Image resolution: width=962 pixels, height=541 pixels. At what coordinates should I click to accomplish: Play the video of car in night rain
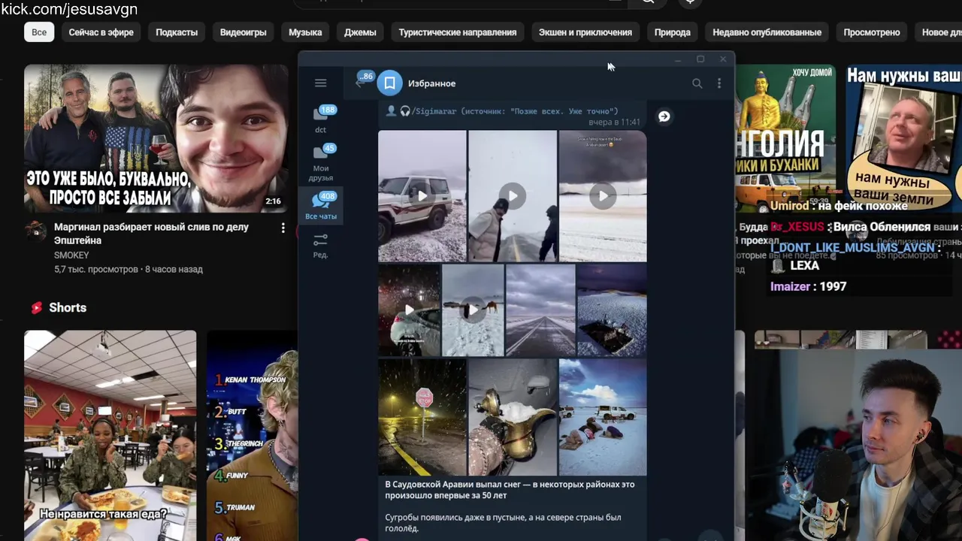(409, 310)
